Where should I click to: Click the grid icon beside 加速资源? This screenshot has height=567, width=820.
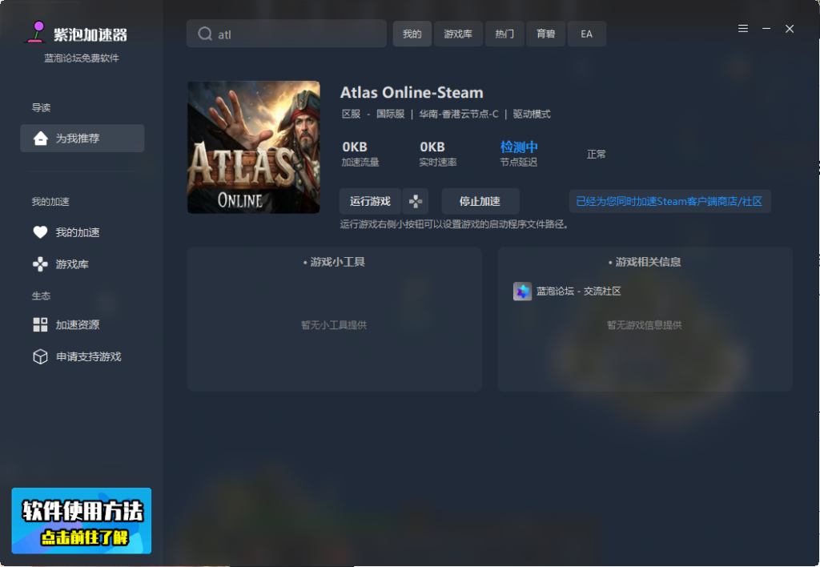click(x=40, y=325)
